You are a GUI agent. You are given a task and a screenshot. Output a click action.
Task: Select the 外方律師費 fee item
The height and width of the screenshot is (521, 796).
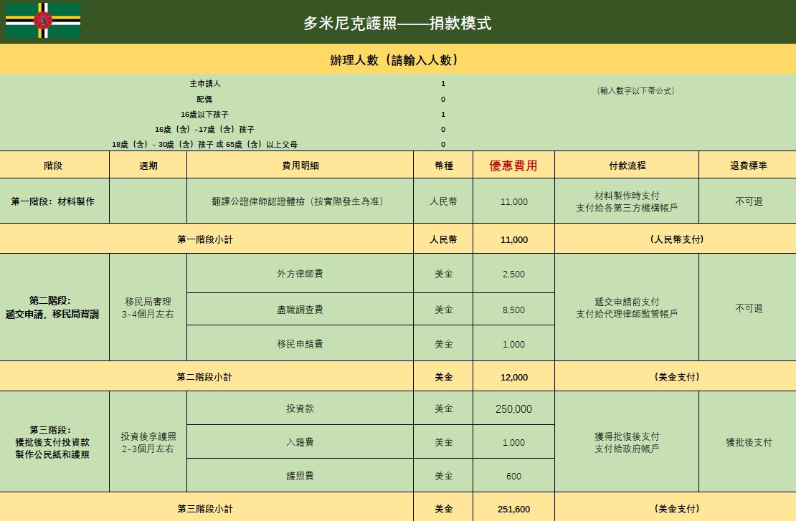[x=300, y=274]
